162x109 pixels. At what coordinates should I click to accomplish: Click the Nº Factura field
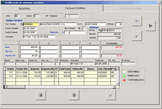[x=72, y=16]
